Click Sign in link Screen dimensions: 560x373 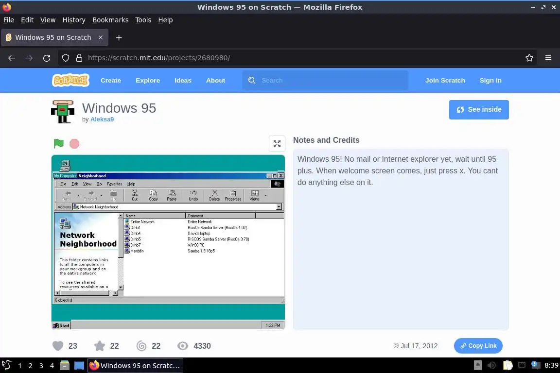point(490,80)
